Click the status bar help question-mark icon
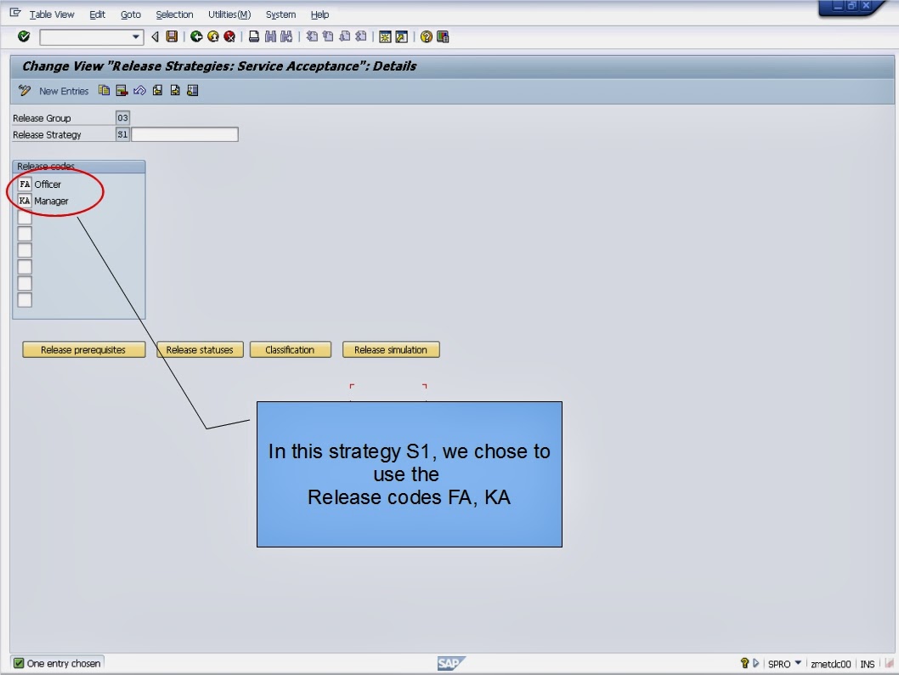899x675 pixels. click(744, 664)
